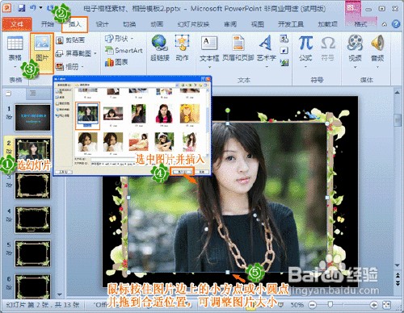Switch slide panel to the outline tab
The image size is (404, 313).
(x=33, y=93)
